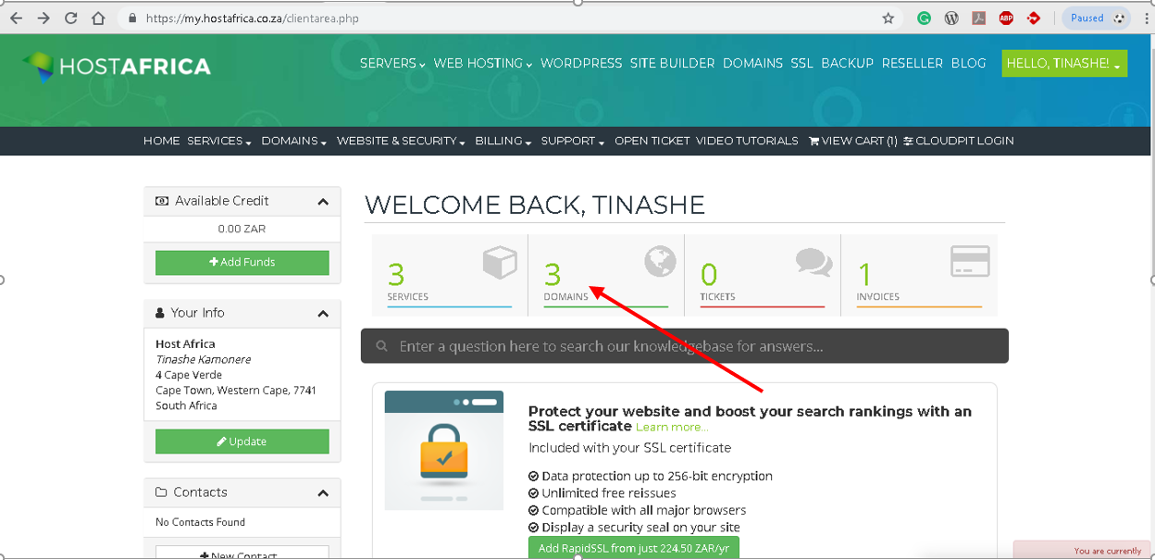Click Add RapidSSL from 224.50 ZAR/yr
Screen dimensions: 1155x560
pos(634,548)
